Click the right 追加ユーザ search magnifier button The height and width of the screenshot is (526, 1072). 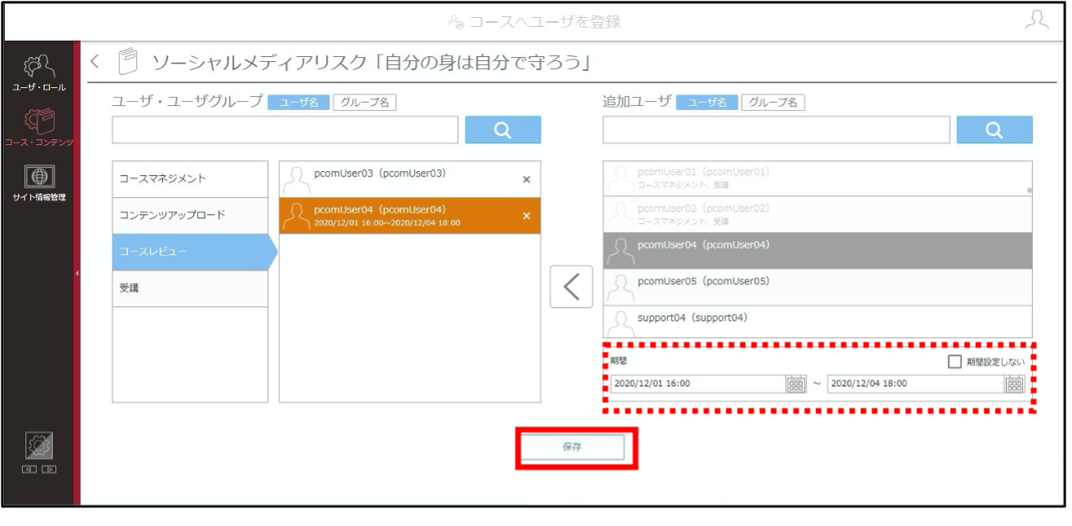pyautogui.click(x=995, y=130)
